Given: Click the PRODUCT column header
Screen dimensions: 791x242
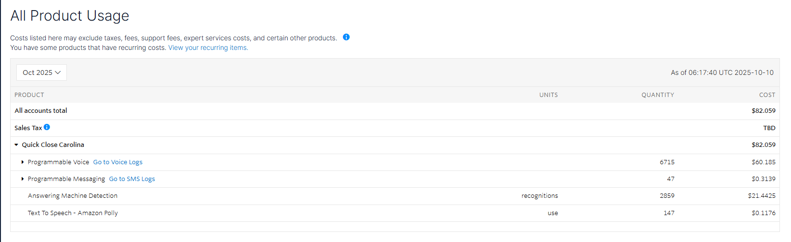Looking at the screenshot, I should click(29, 95).
